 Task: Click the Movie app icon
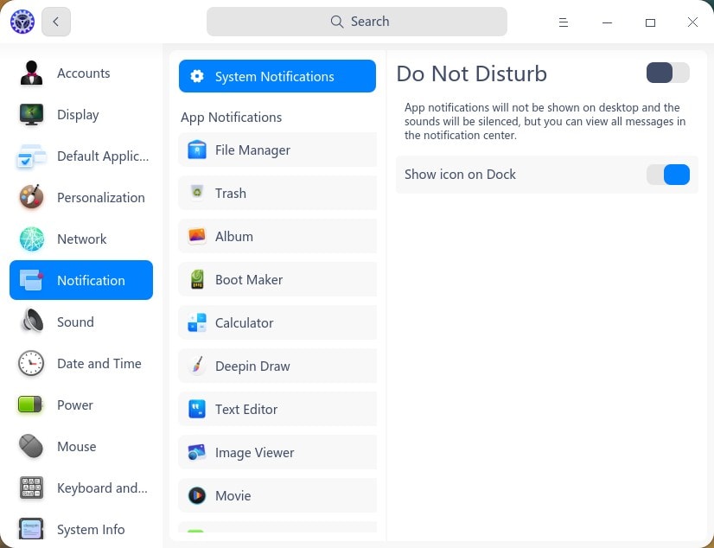coord(197,495)
